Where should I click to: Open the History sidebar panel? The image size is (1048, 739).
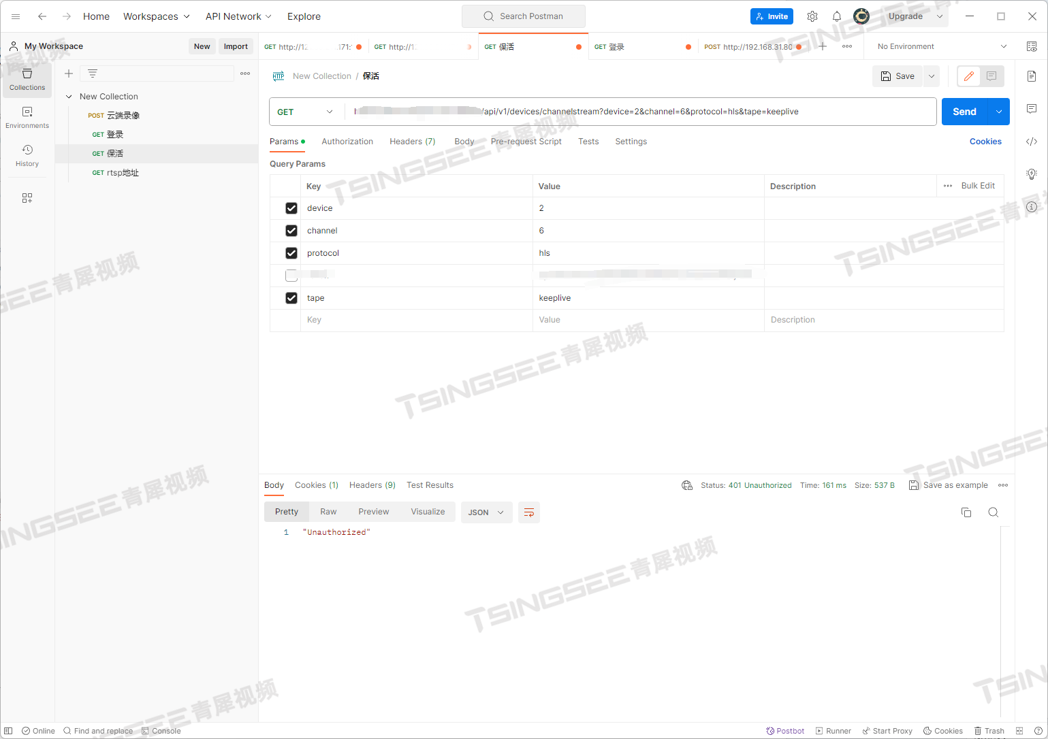click(x=27, y=156)
